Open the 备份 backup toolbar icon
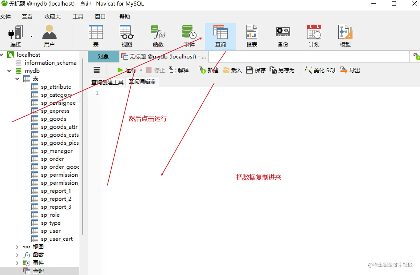The width and height of the screenshot is (420, 275). coord(283,36)
